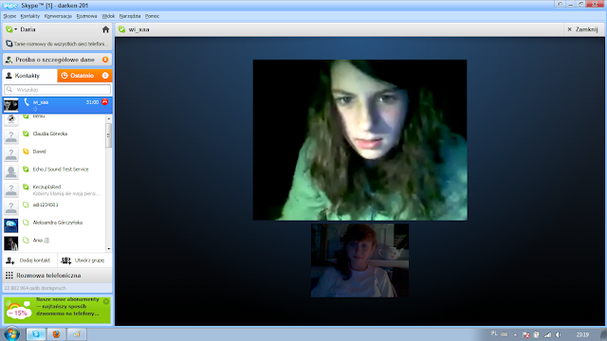Click the green subscription ad banner
Viewport: 607px width, 341px height.
[57, 310]
